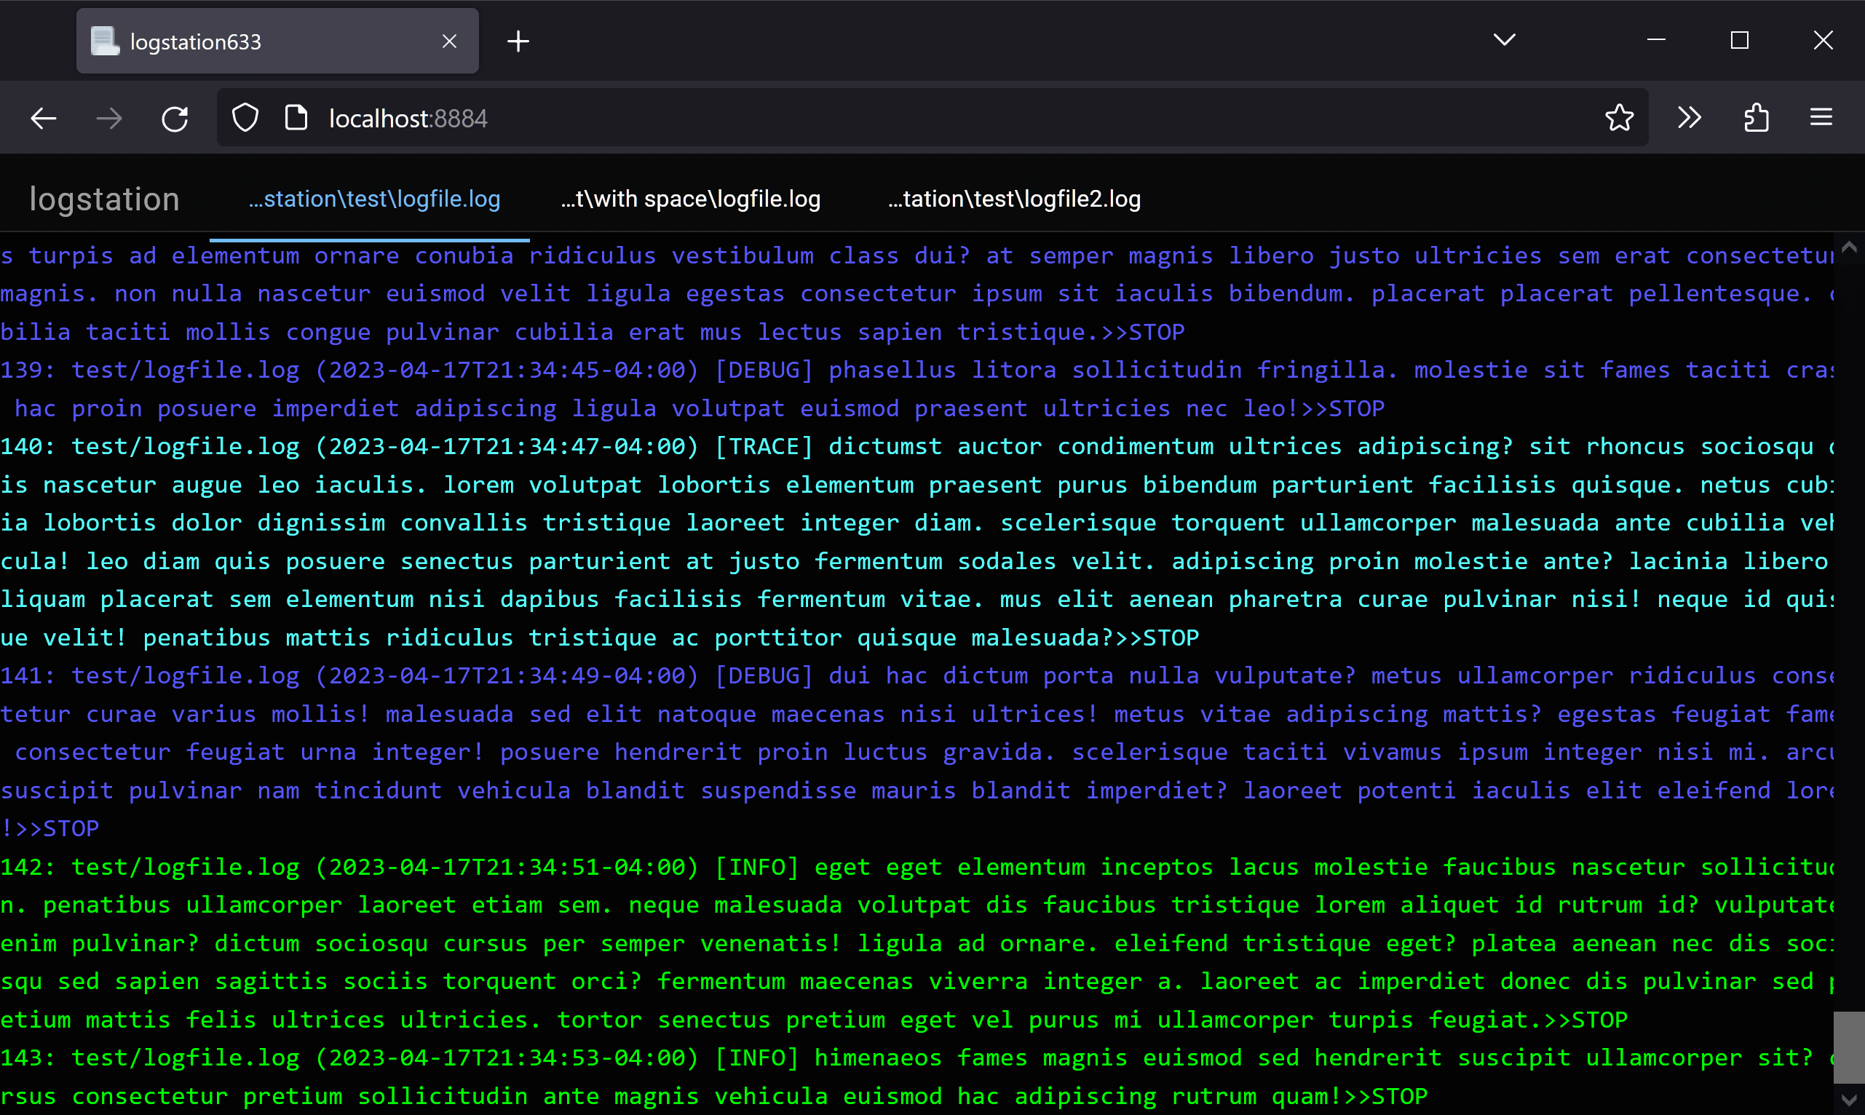Click the logstation brand title
Image resolution: width=1865 pixels, height=1115 pixels.
[x=104, y=199]
